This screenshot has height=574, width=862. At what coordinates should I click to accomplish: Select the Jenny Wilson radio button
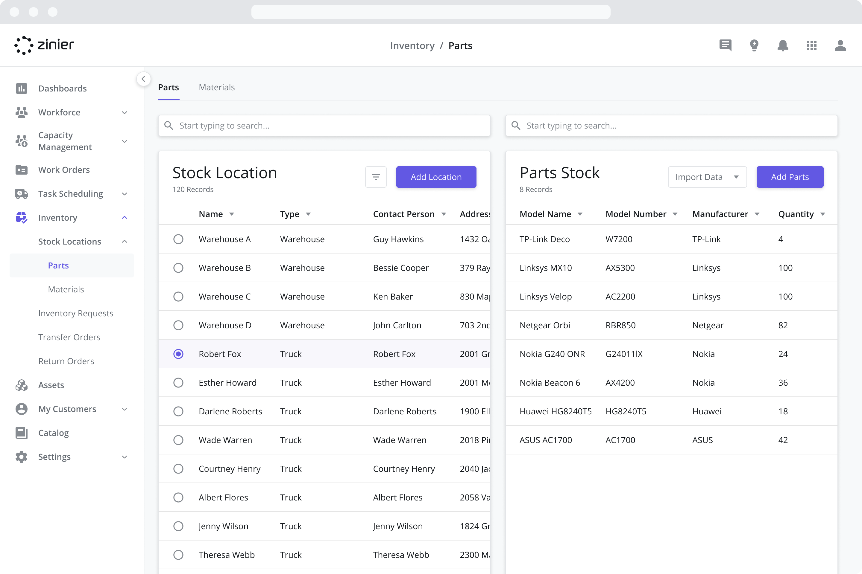[178, 526]
